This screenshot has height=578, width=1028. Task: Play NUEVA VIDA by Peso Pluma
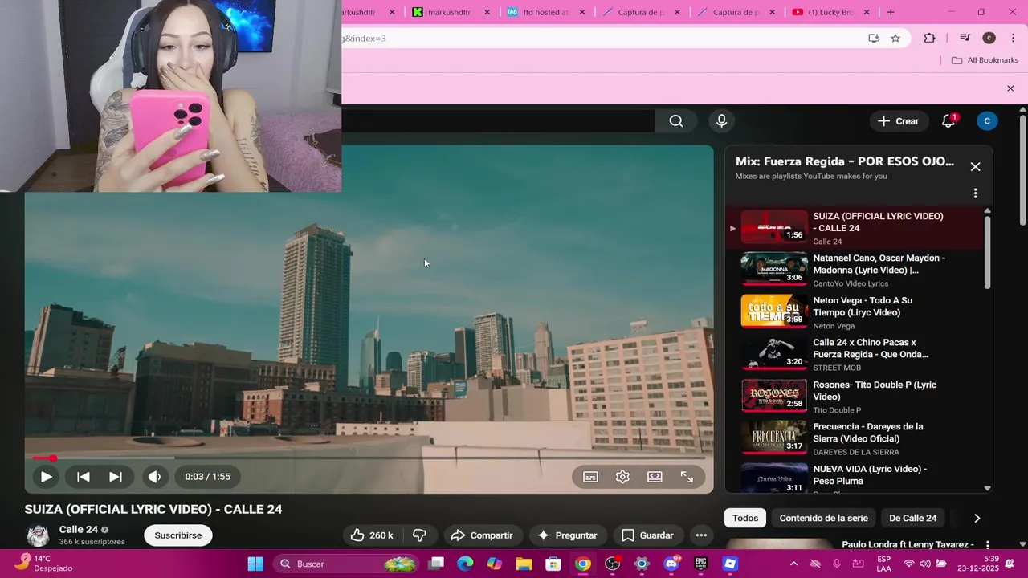pos(855,479)
